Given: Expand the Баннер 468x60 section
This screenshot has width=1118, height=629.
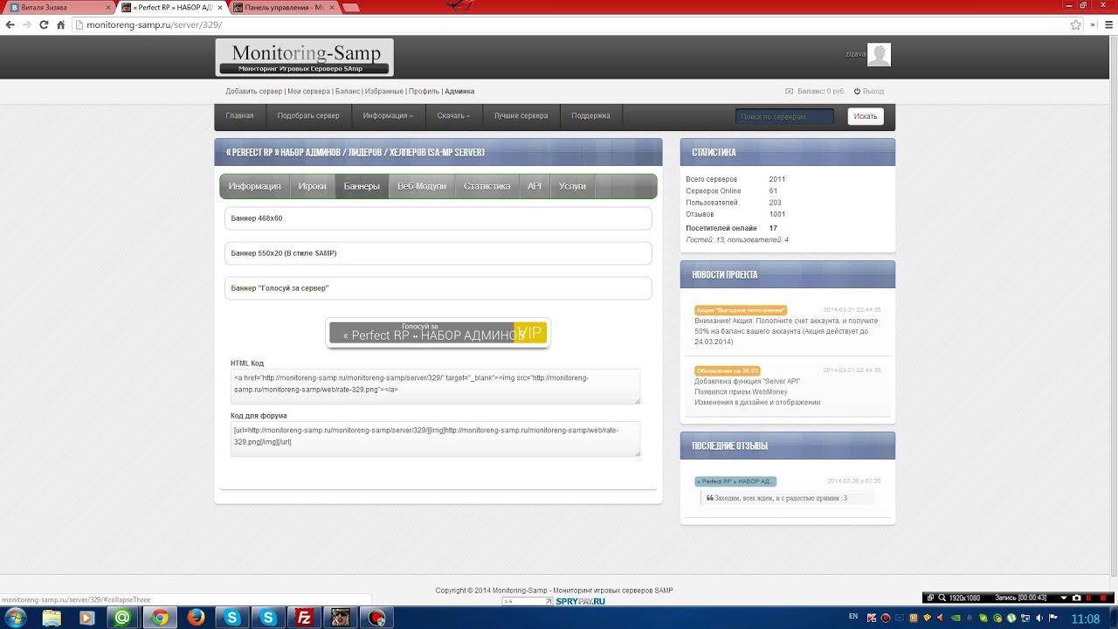Looking at the screenshot, I should (438, 218).
